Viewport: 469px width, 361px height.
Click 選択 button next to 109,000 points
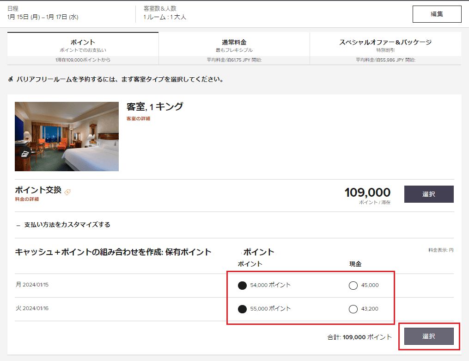point(429,194)
